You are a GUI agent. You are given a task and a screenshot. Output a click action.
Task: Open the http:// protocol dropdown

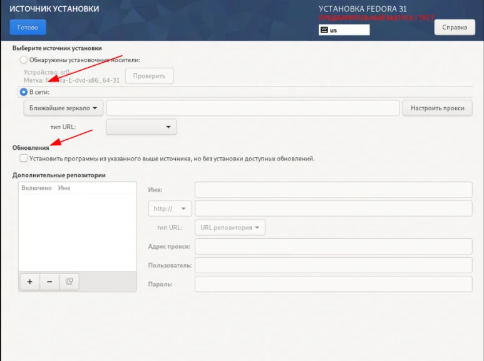170,209
